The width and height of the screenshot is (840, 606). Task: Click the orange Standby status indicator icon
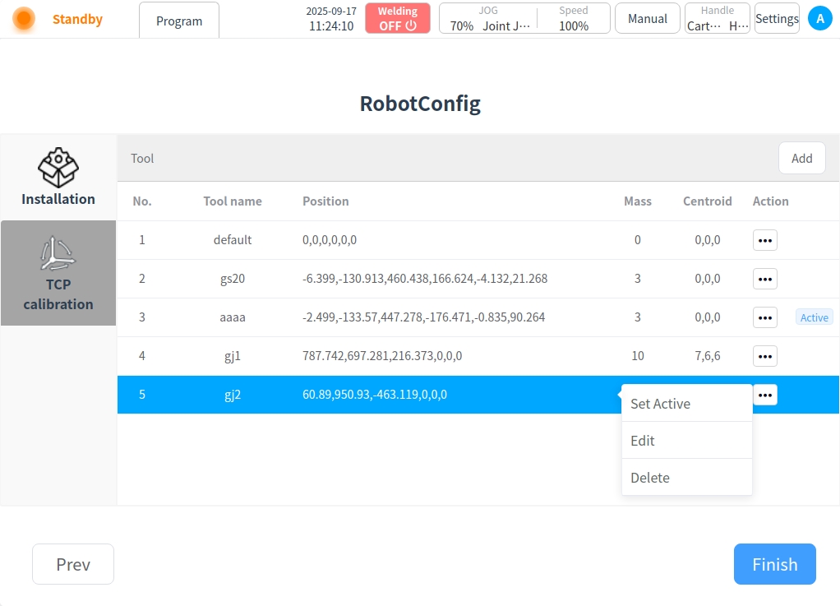24,19
